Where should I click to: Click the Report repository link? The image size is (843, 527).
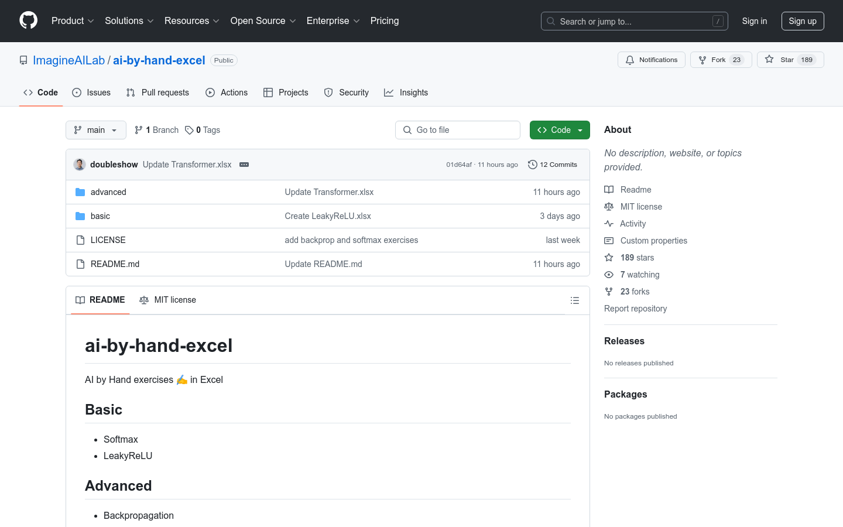point(635,309)
